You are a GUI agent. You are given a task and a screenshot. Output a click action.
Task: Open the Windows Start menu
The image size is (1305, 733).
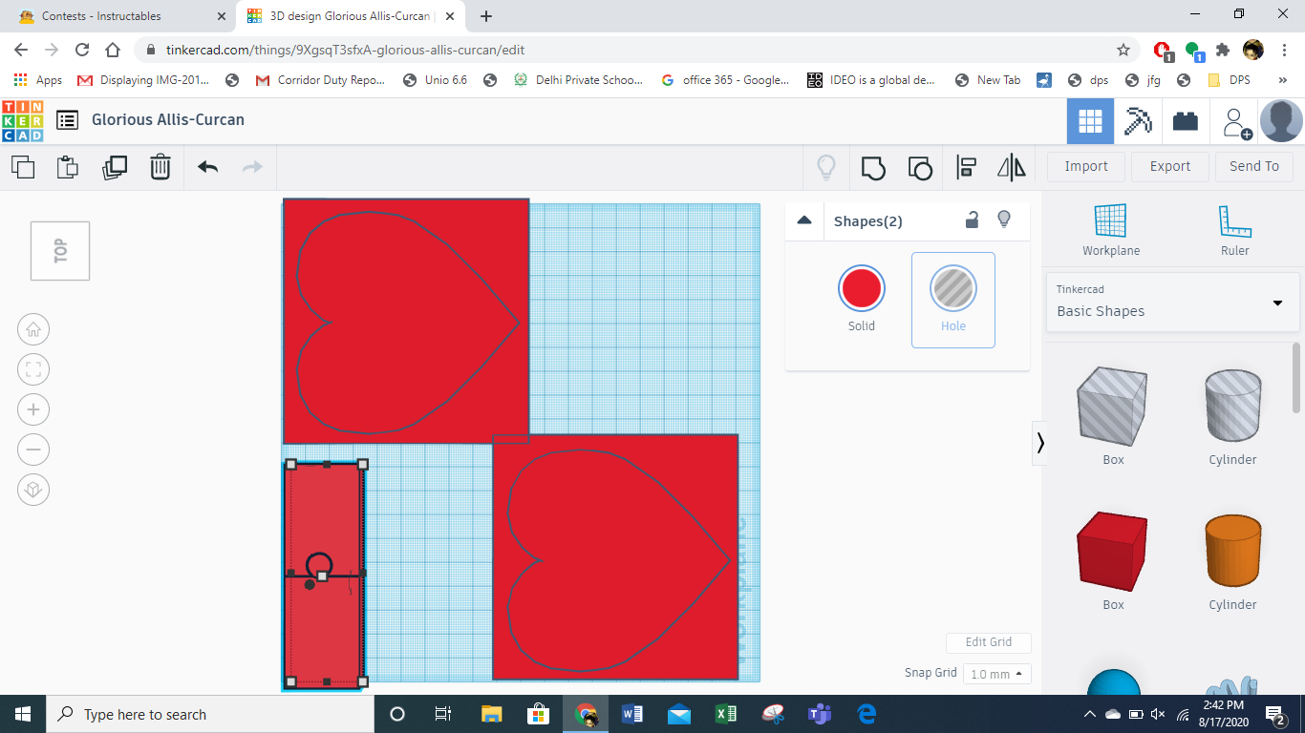(23, 714)
